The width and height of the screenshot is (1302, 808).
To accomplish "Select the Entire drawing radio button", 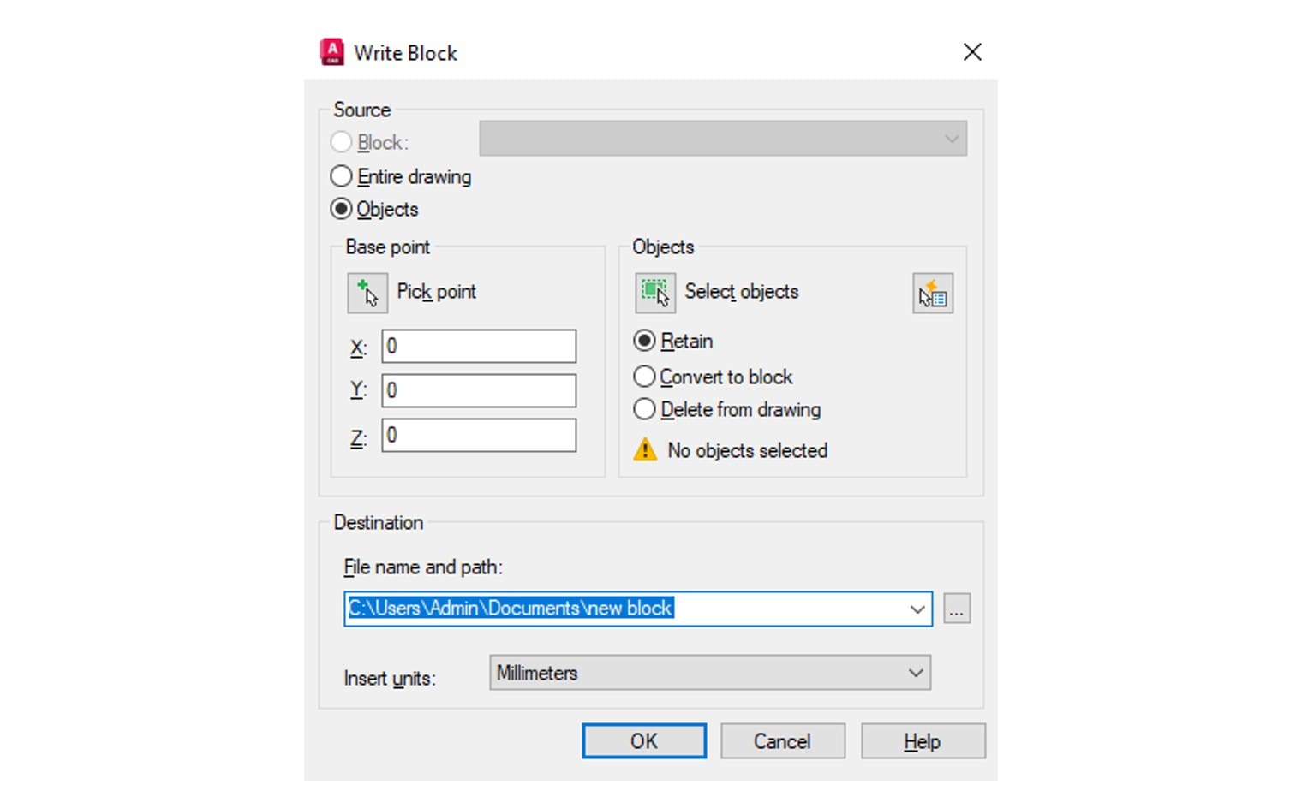I will coord(341,176).
